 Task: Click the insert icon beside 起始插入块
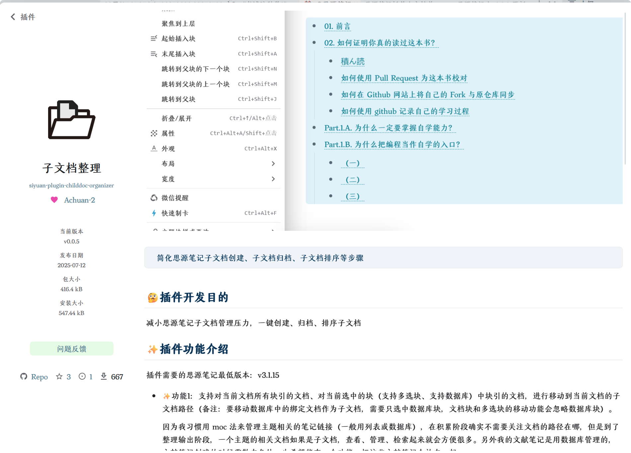pos(153,38)
